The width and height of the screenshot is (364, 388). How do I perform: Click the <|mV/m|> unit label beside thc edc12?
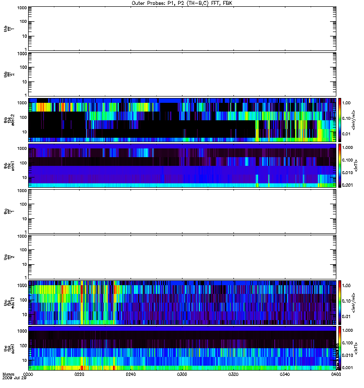[354, 303]
